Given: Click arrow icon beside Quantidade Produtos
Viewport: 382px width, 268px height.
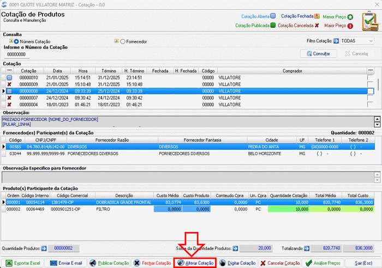Looking at the screenshot, I should pyautogui.click(x=44, y=248).
